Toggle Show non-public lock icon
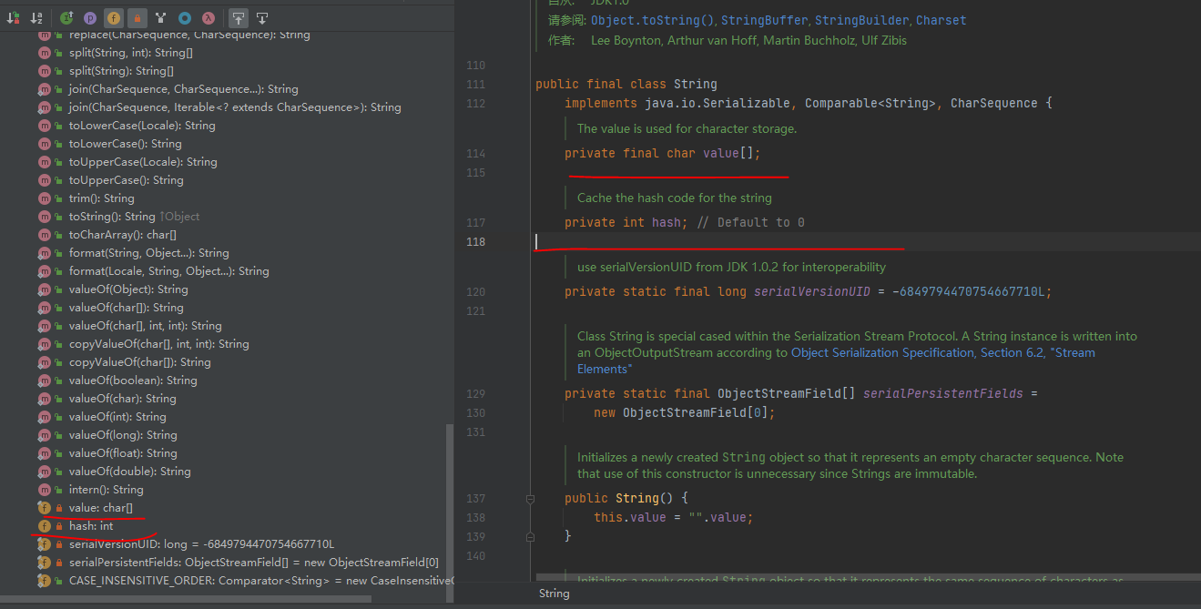 (137, 17)
